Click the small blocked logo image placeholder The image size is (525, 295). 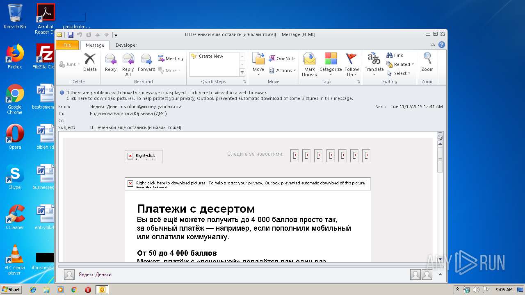pyautogui.click(x=144, y=157)
